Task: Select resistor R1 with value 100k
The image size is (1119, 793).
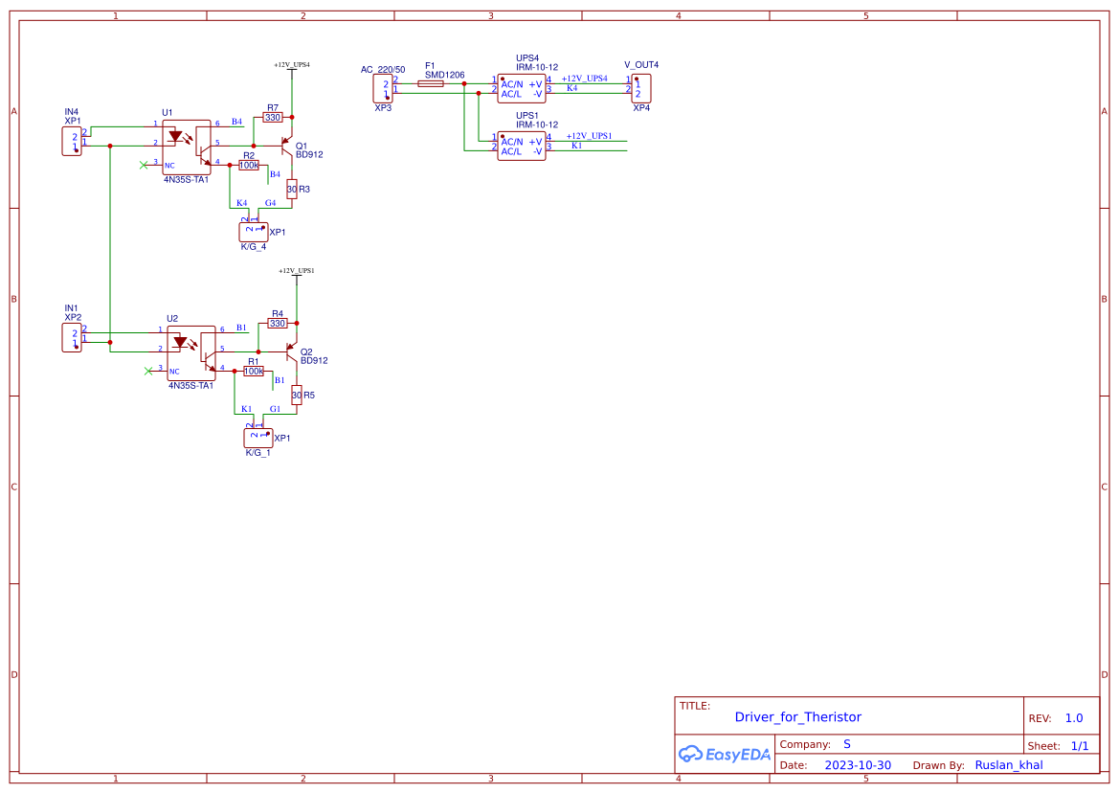Action: (252, 372)
